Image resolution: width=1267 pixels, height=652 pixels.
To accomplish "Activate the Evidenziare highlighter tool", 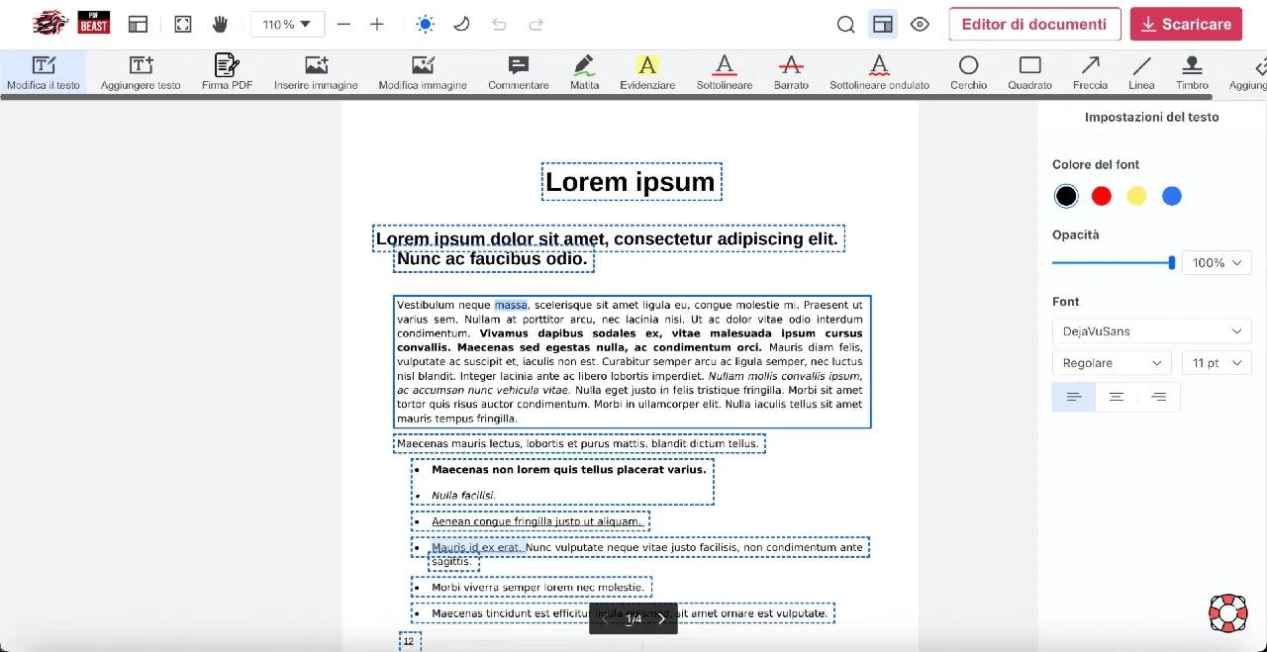I will [647, 69].
